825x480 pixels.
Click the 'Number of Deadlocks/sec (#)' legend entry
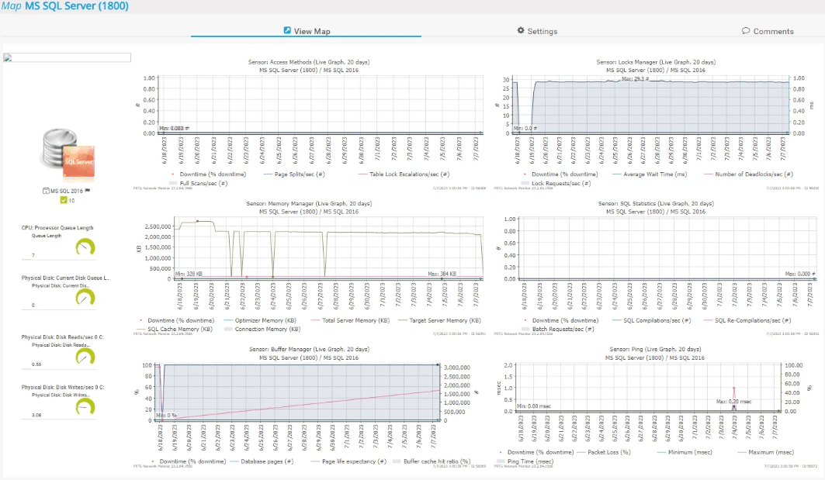pos(748,174)
